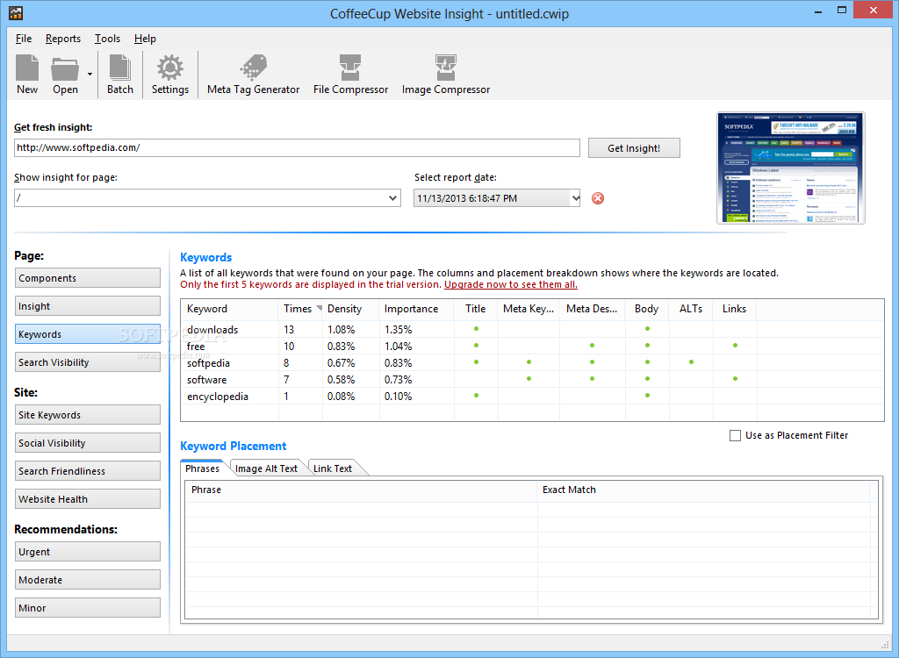Click the green Title dot for encyclopedia
Image resolution: width=899 pixels, height=658 pixels.
pyautogui.click(x=476, y=396)
